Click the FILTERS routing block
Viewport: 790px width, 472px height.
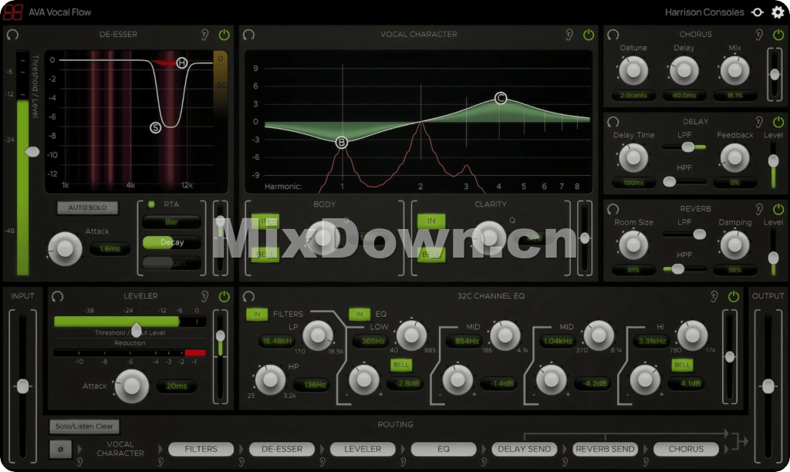(201, 449)
